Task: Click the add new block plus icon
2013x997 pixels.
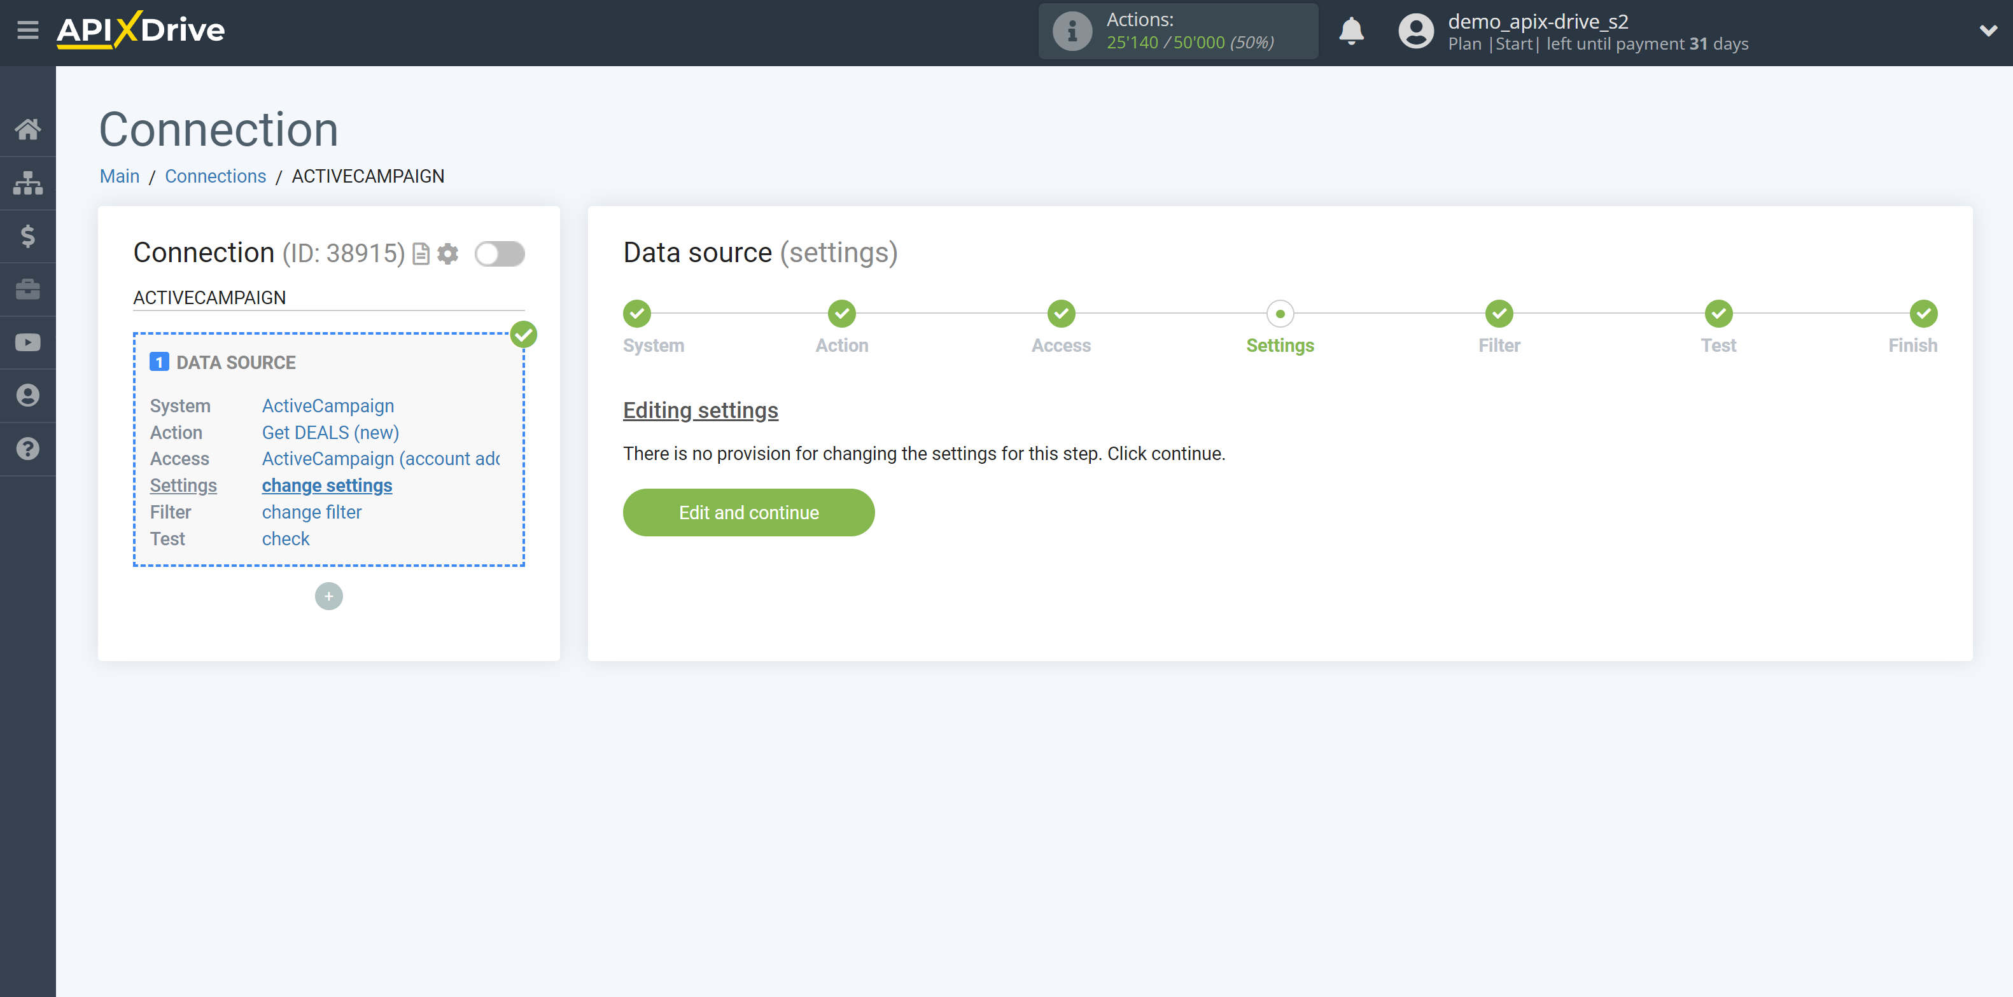Action: pyautogui.click(x=328, y=596)
